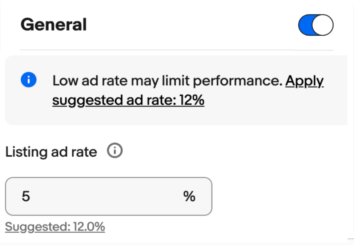This screenshot has height=245, width=354.
Task: Click the Listing ad rate label
Action: 51,152
